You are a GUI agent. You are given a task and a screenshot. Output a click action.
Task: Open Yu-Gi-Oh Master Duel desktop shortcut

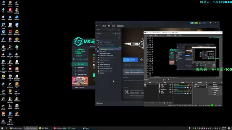10,122
